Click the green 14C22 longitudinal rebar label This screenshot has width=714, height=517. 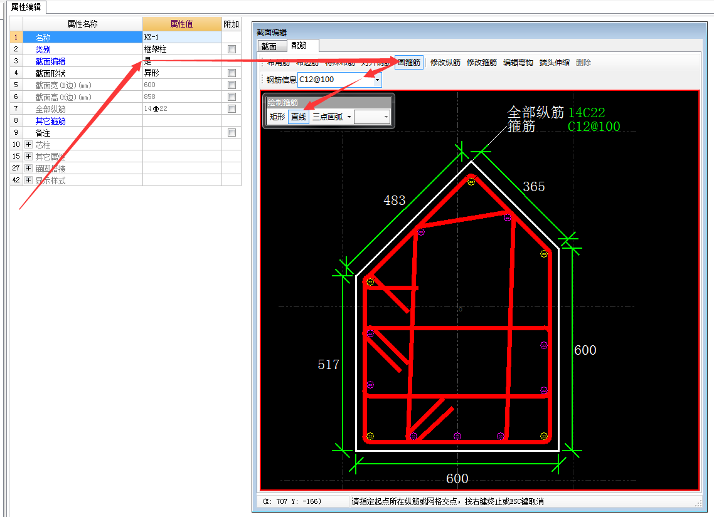tap(587, 112)
